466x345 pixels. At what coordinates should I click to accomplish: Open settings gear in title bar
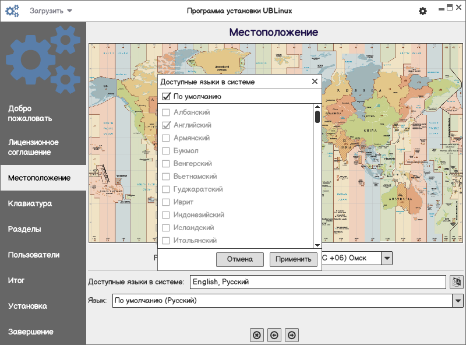tap(423, 11)
